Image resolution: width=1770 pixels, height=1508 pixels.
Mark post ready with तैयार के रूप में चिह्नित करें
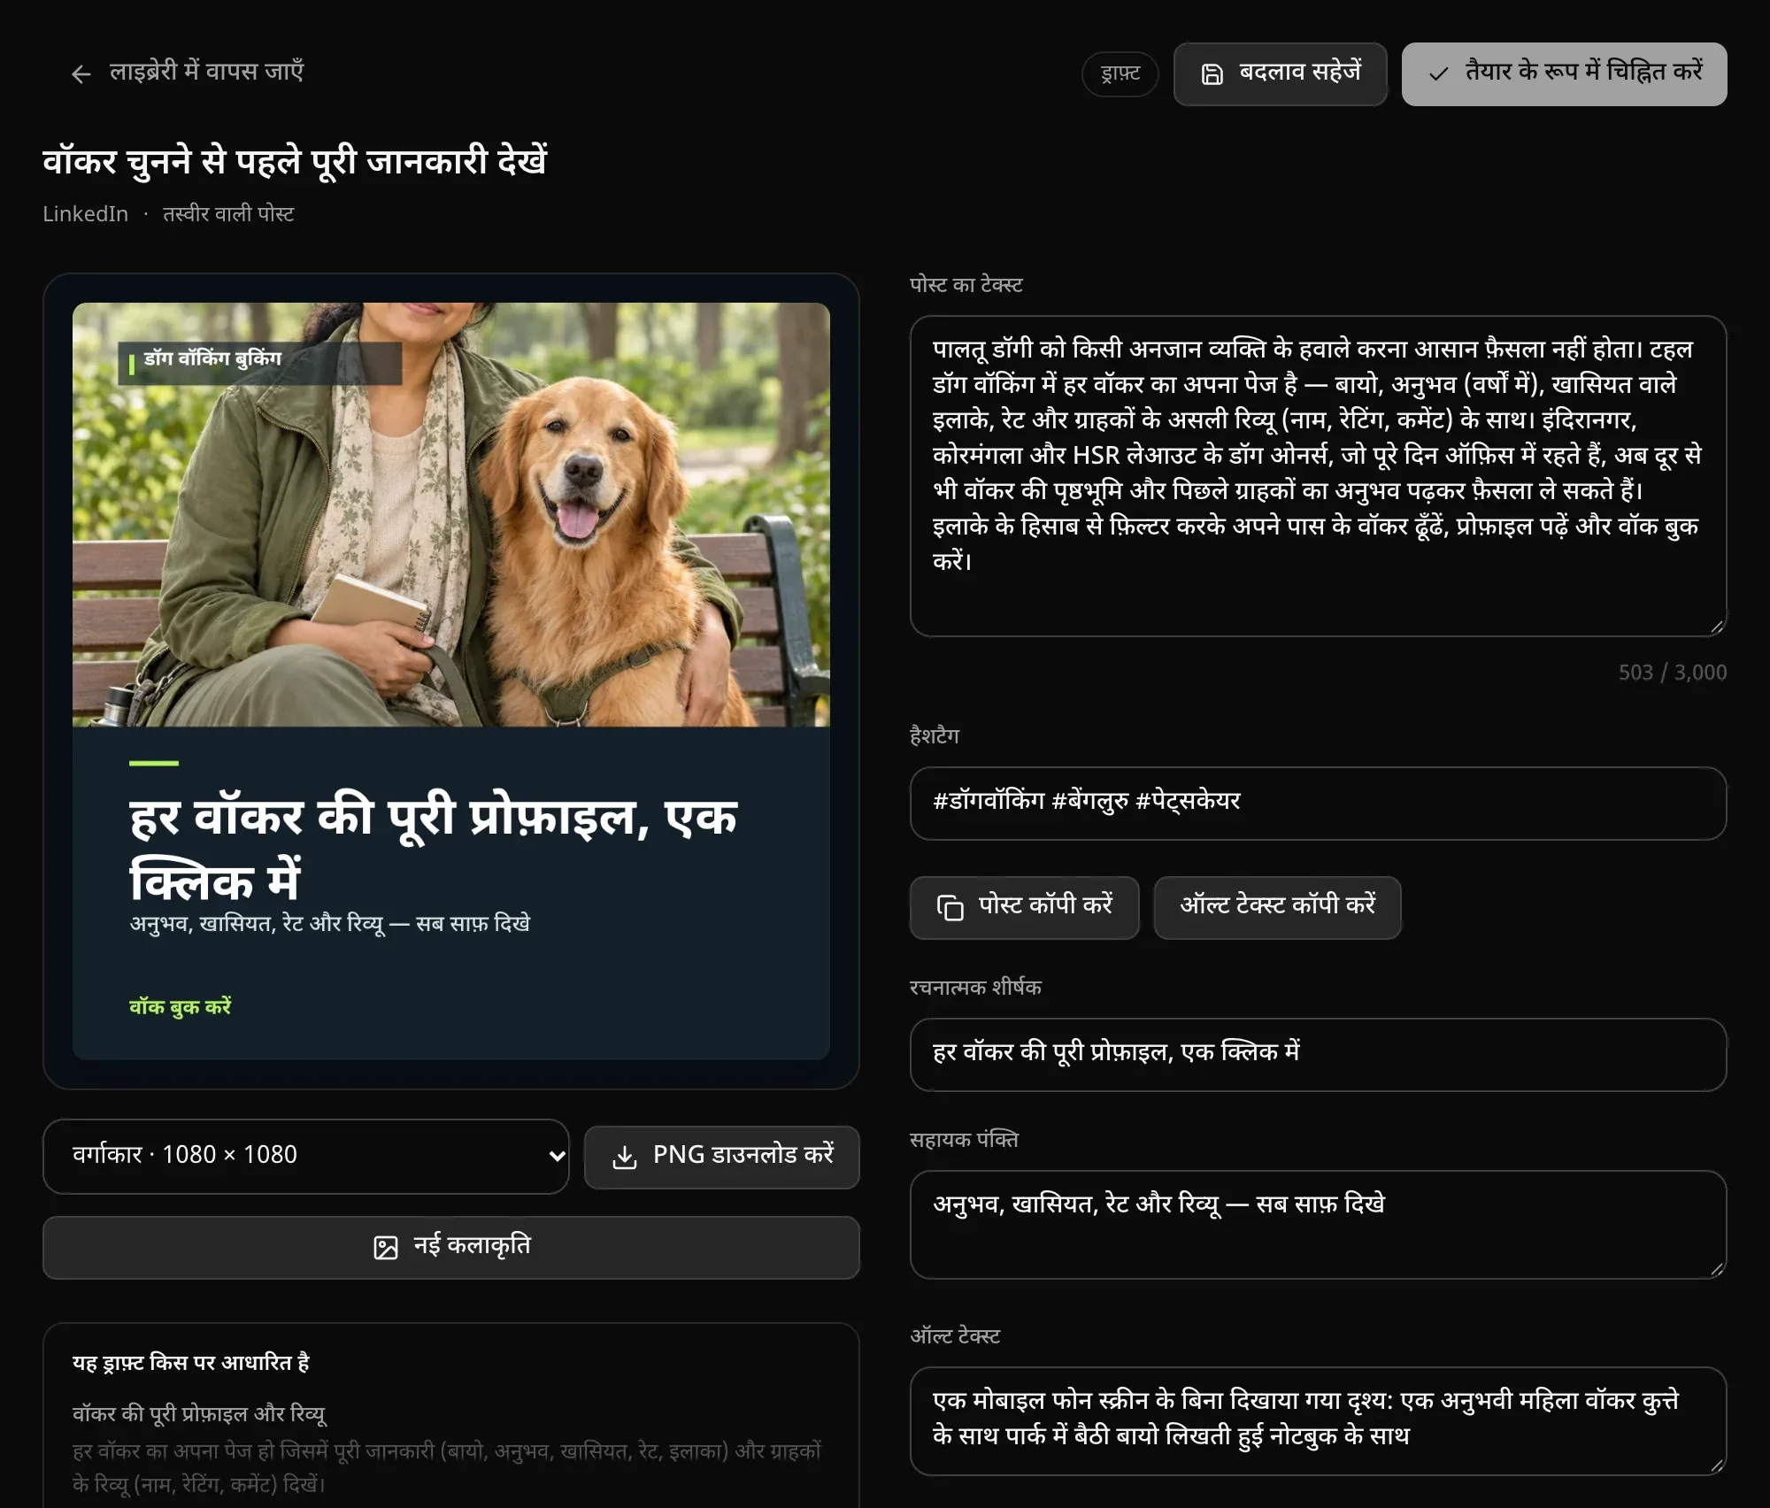coord(1564,74)
